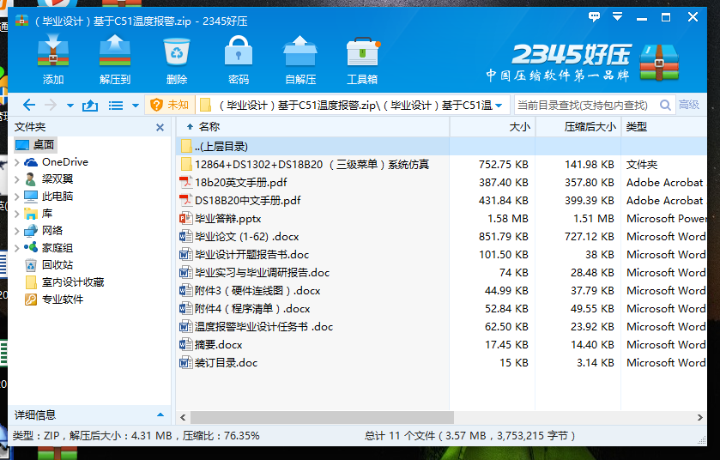Viewport: 720px width, 460px height.
Task: Expand the 家庭组 tree node
Action: point(16,248)
